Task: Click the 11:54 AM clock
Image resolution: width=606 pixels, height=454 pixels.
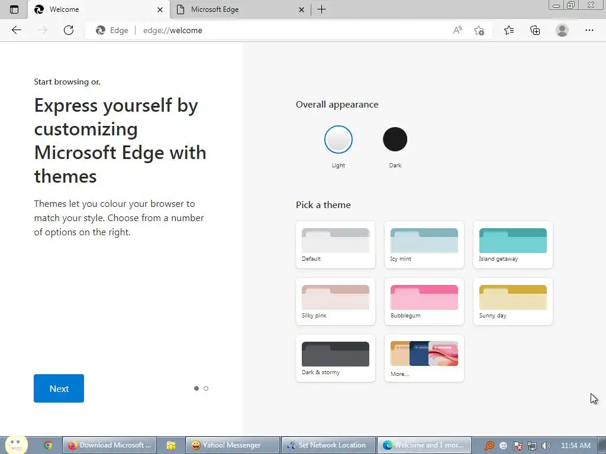Action: coord(575,446)
